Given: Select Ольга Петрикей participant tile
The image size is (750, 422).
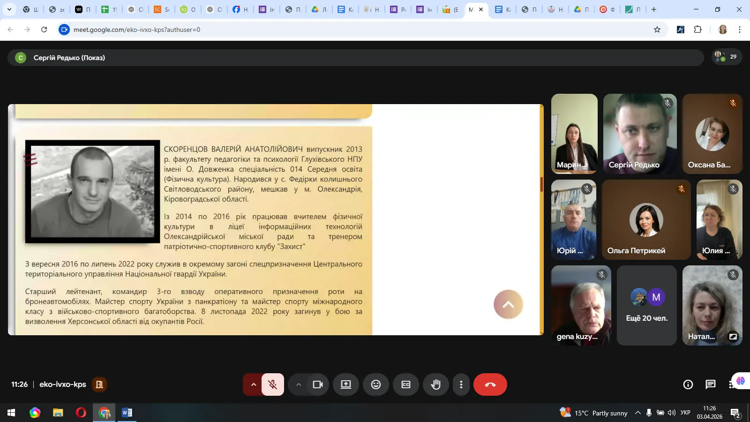Looking at the screenshot, I should pyautogui.click(x=646, y=219).
